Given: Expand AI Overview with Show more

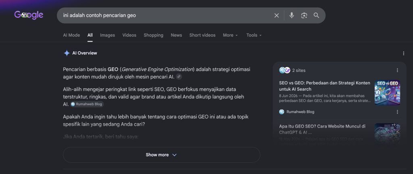Looking at the screenshot, I should pyautogui.click(x=161, y=155).
